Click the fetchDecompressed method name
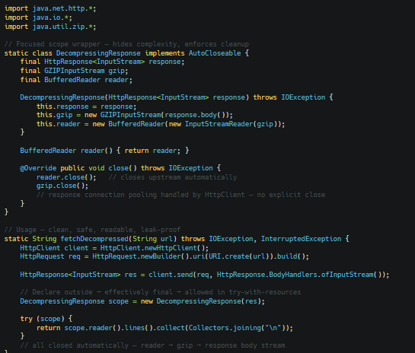The height and width of the screenshot is (353, 415). coord(94,239)
